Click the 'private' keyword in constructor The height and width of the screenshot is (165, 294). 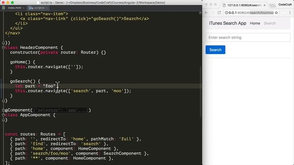(x=49, y=52)
